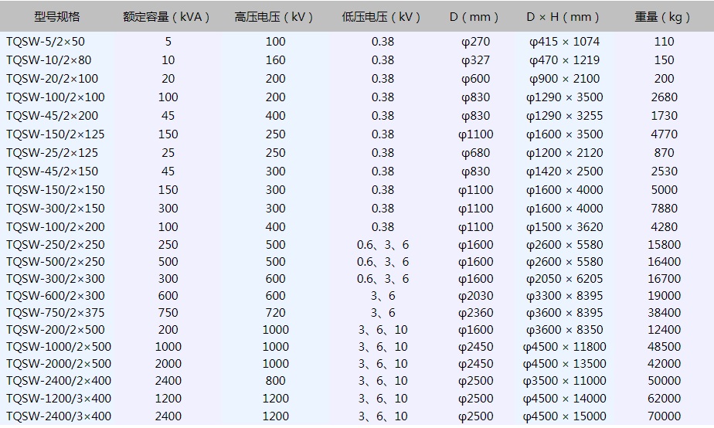Click the weight value 15800
714x428 pixels.
pyautogui.click(x=664, y=245)
